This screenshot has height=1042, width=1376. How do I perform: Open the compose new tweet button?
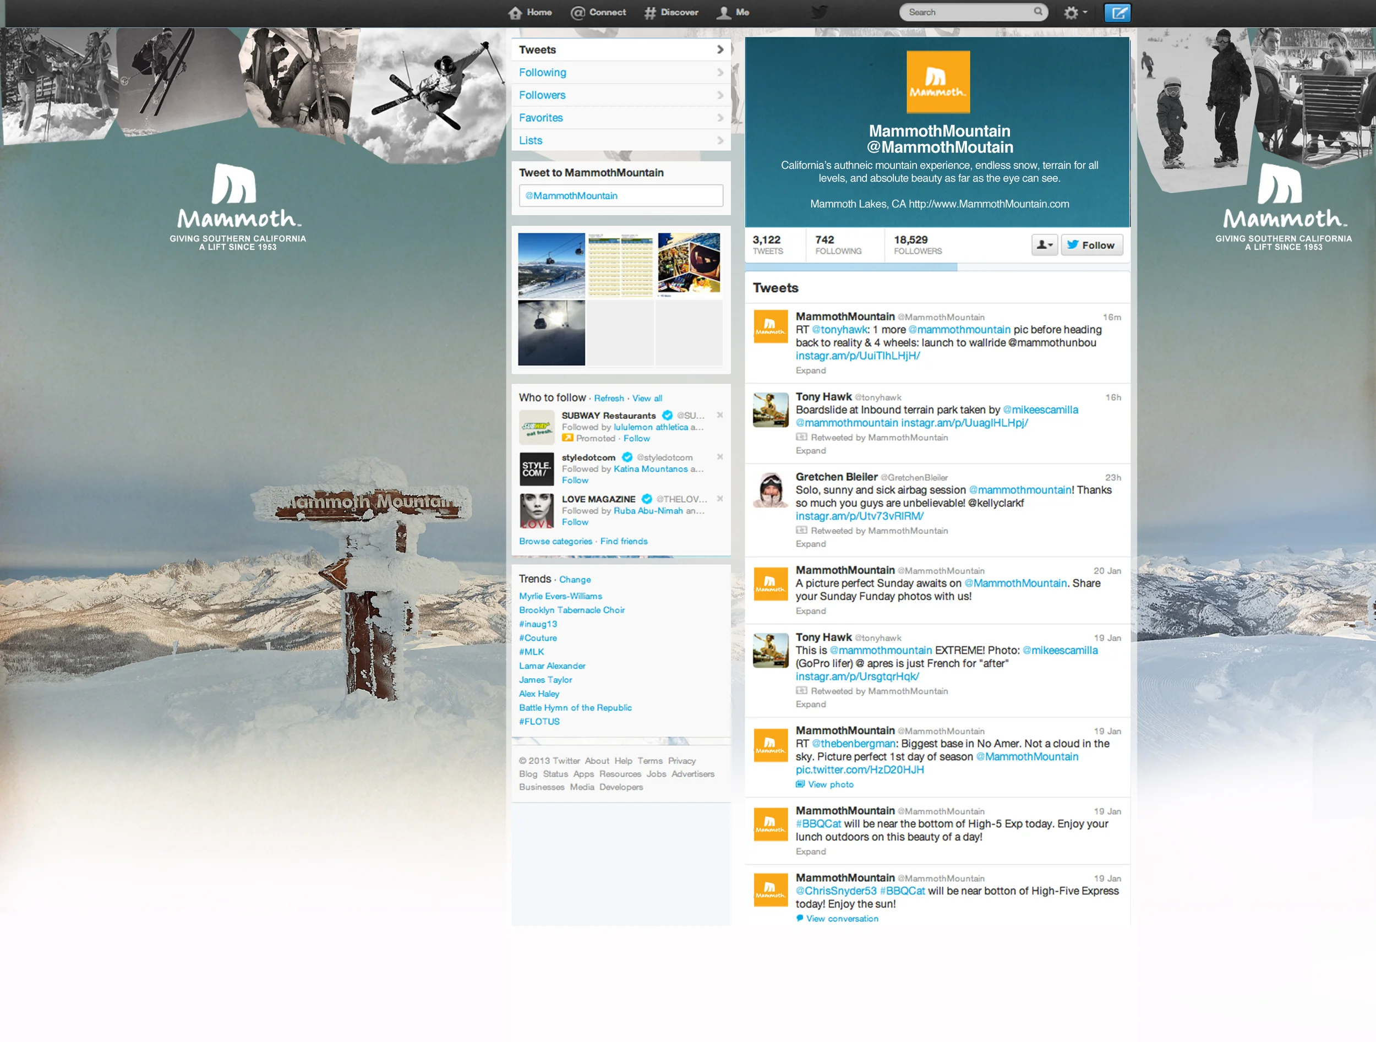pos(1117,13)
